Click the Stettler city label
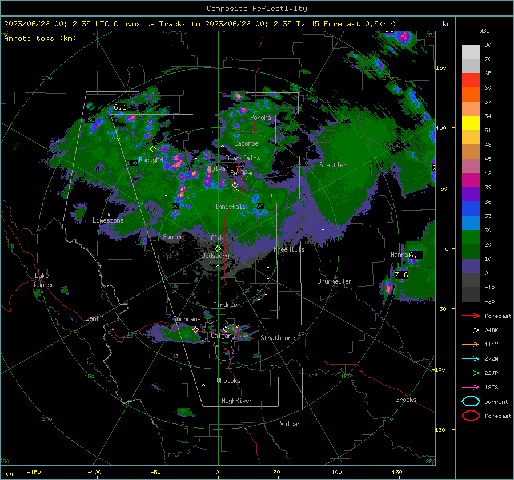Image resolution: width=514 pixels, height=480 pixels. point(333,165)
